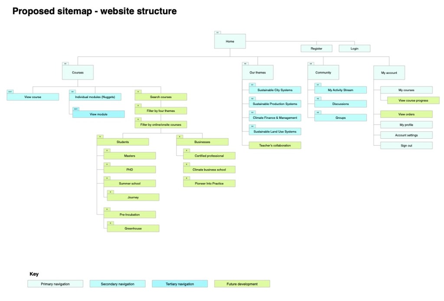Select the Community node
Screen dimensions: 444x301
pyautogui.click(x=323, y=72)
